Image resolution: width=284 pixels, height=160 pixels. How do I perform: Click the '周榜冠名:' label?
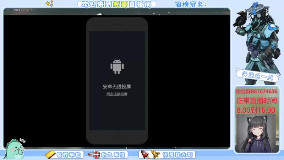coord(191,5)
